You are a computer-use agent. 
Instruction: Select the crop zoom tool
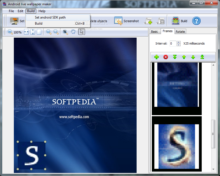pos(65,32)
